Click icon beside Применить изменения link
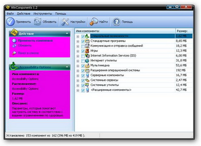 coord(14,41)
